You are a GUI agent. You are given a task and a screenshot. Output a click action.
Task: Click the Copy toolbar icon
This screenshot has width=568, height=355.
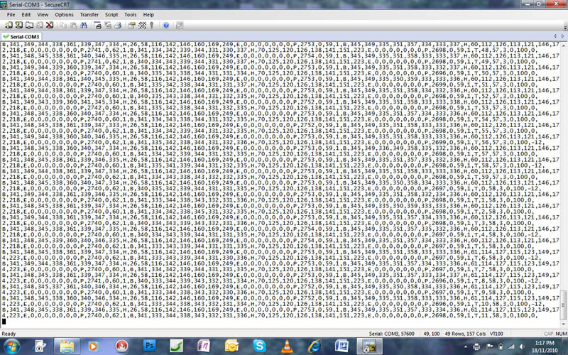63,25
